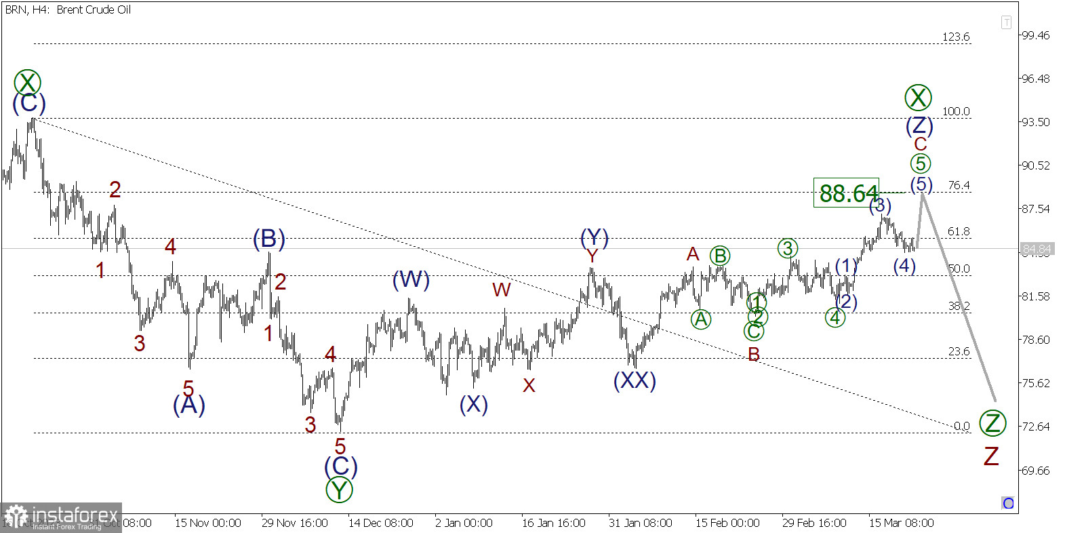The image size is (1065, 533).
Task: Click the 93.50 value on price axis
Action: [x=1035, y=122]
